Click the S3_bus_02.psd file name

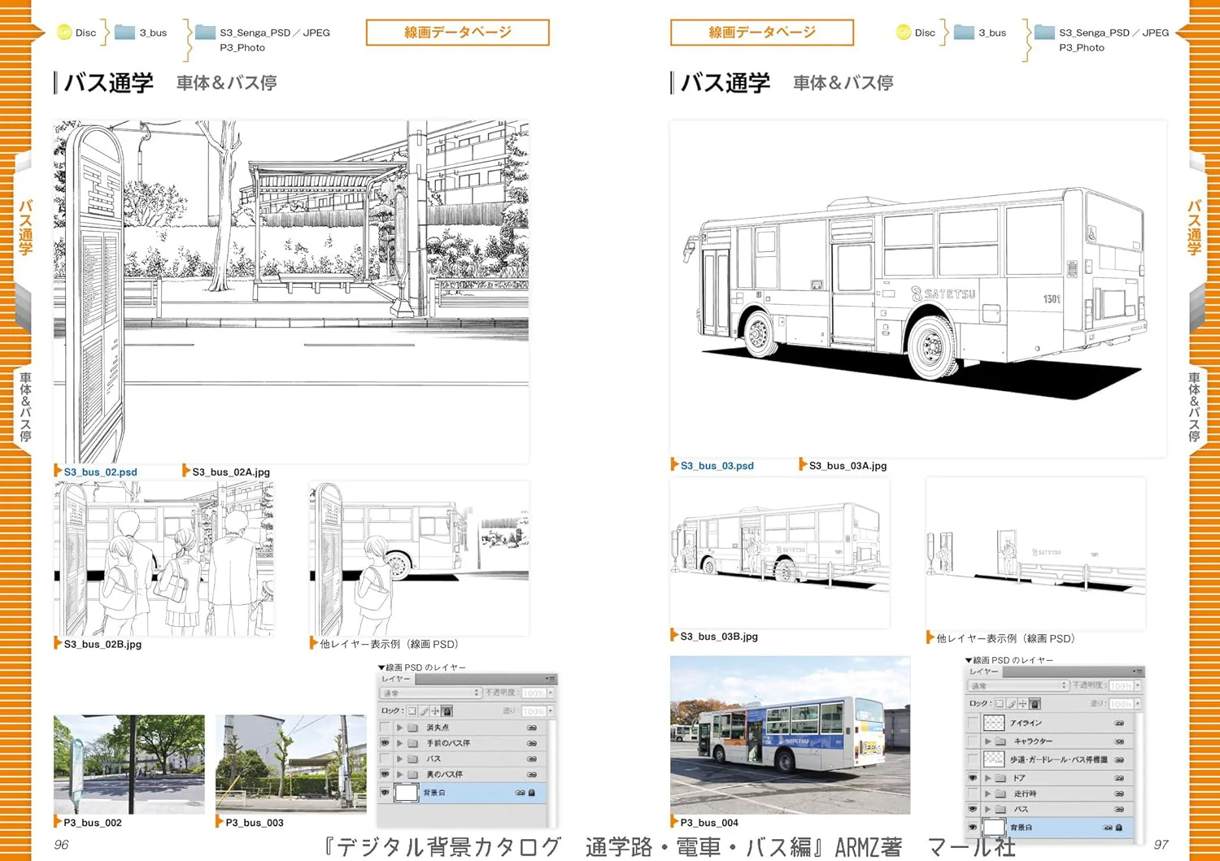(101, 472)
